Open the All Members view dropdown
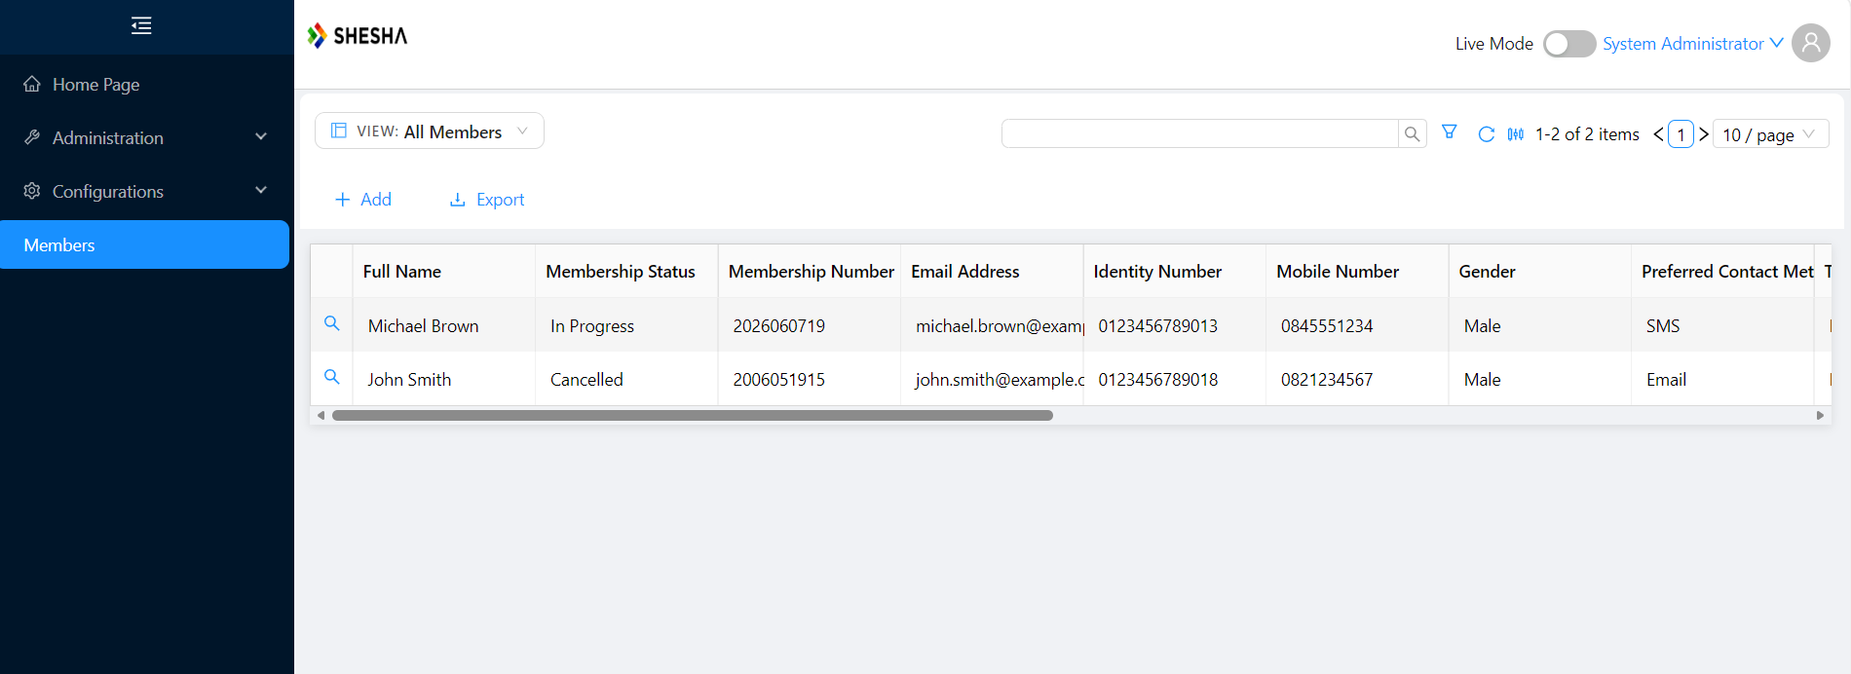The image size is (1851, 674). 430,131
